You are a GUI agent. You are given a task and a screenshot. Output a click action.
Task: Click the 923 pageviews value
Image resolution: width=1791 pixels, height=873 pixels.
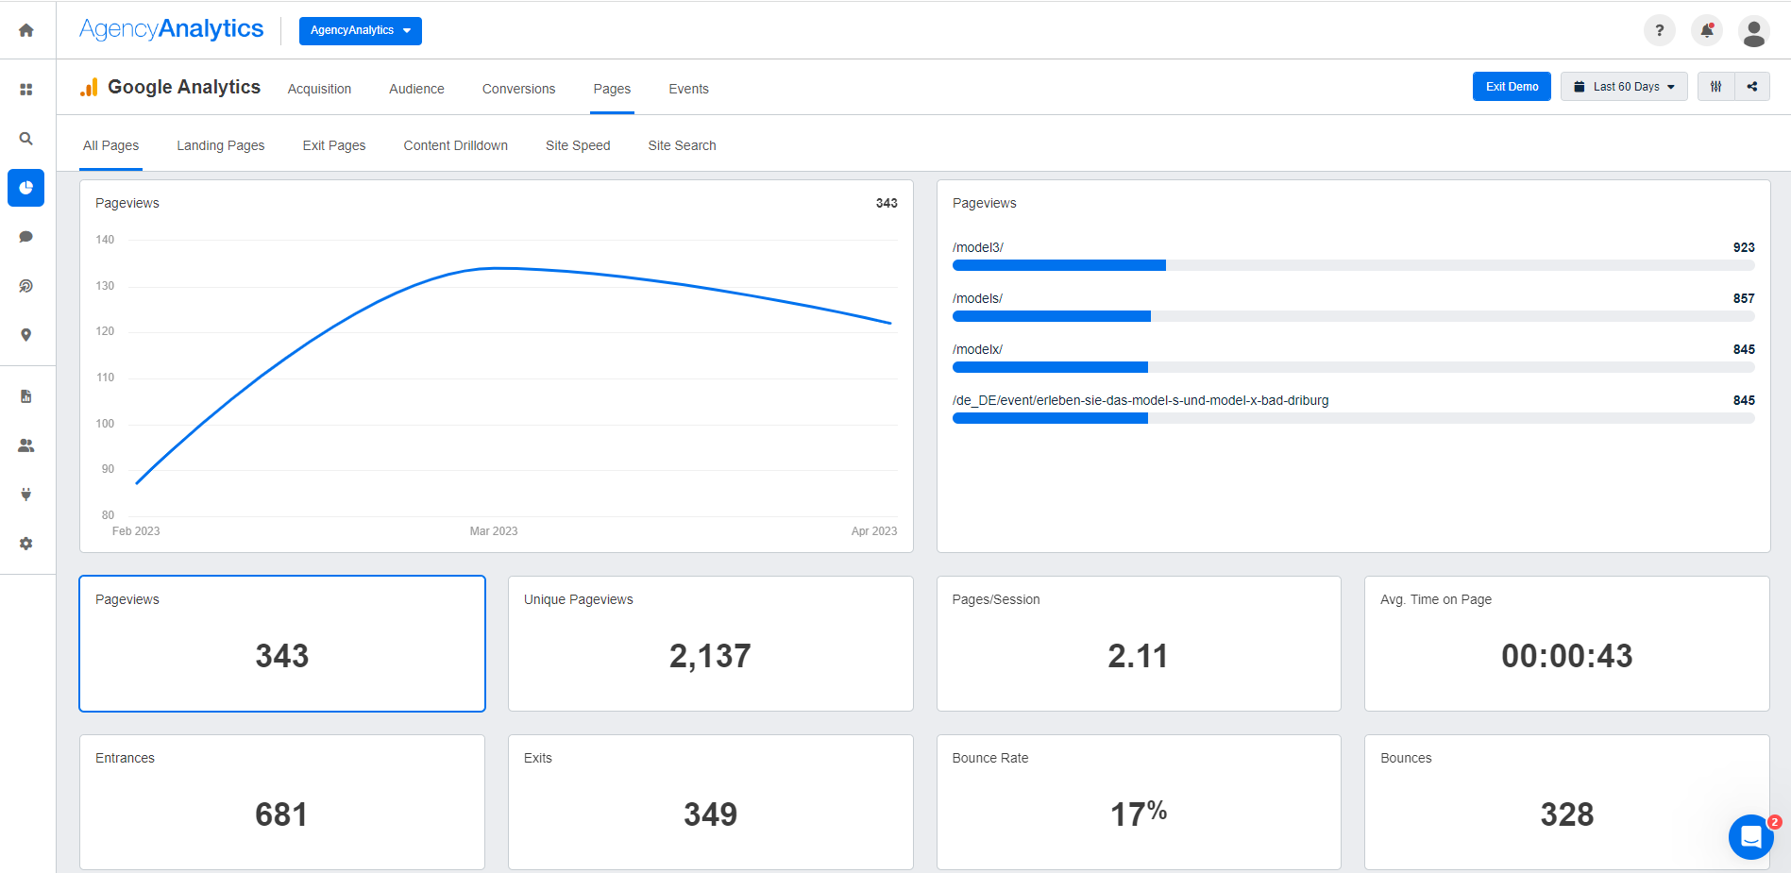pyautogui.click(x=1744, y=247)
